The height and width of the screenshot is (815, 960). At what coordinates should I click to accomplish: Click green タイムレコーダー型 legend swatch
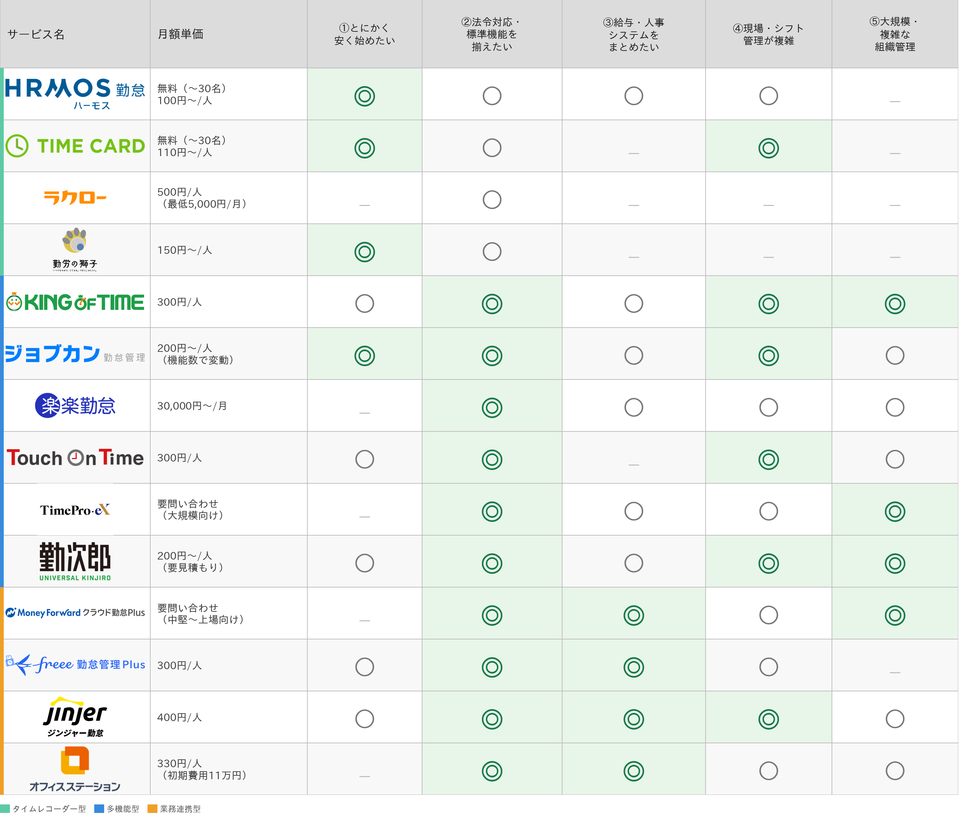coord(5,809)
